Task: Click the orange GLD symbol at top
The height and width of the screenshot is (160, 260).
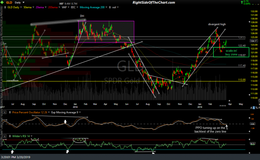Action: coord(9,2)
